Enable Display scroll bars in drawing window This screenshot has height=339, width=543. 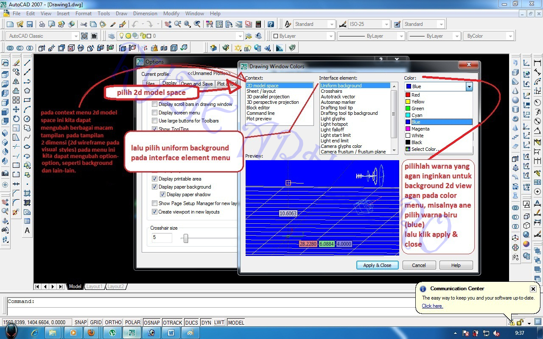[x=155, y=104]
